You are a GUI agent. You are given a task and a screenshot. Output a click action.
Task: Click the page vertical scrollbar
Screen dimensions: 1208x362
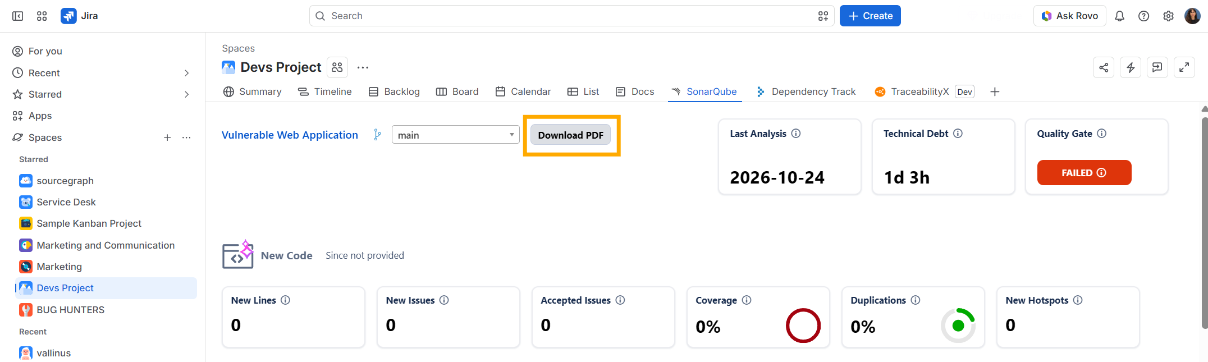coord(1205,222)
